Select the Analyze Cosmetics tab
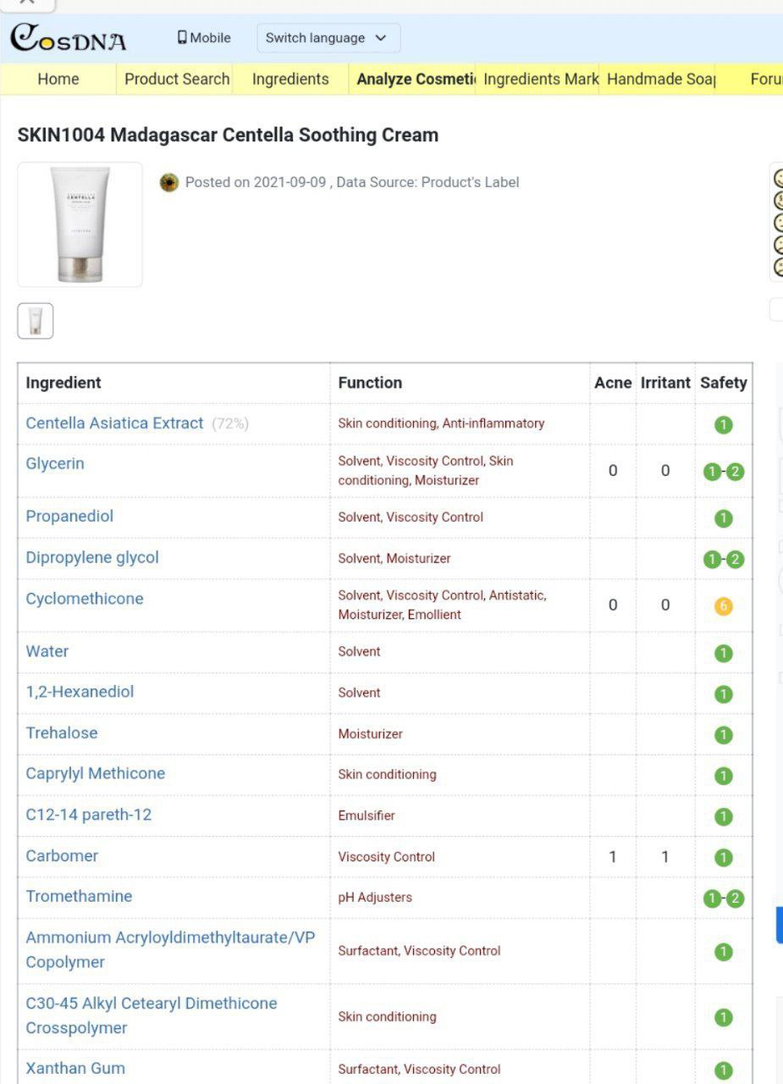The image size is (783, 1084). point(415,79)
